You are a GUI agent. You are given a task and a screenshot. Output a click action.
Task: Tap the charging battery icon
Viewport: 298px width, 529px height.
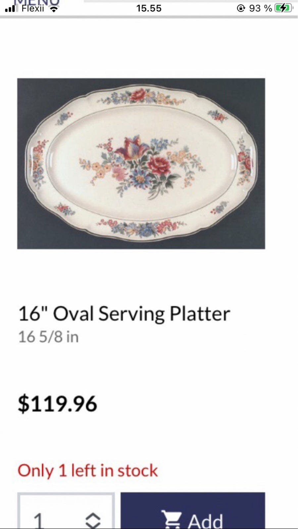pyautogui.click(x=284, y=8)
